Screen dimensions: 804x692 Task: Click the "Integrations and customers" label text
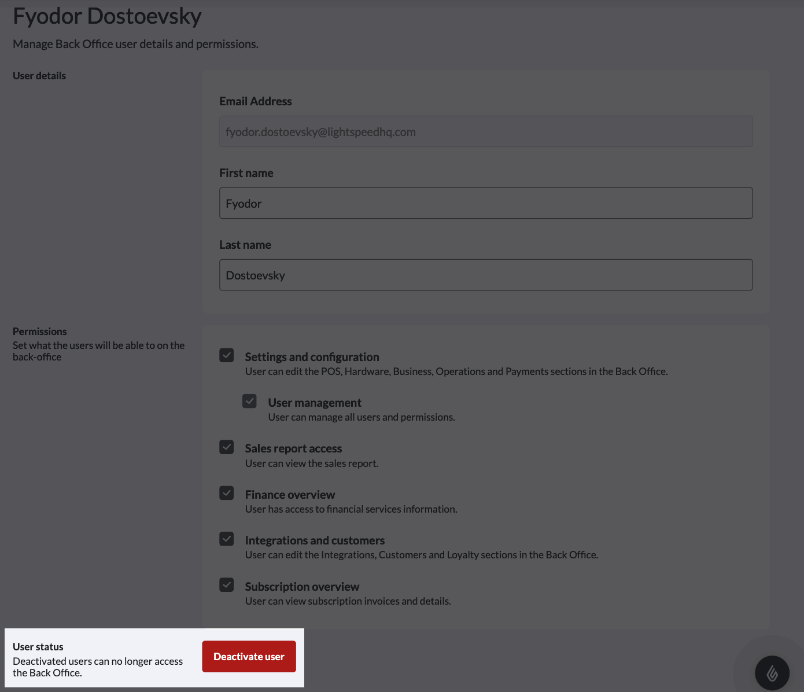tap(315, 540)
